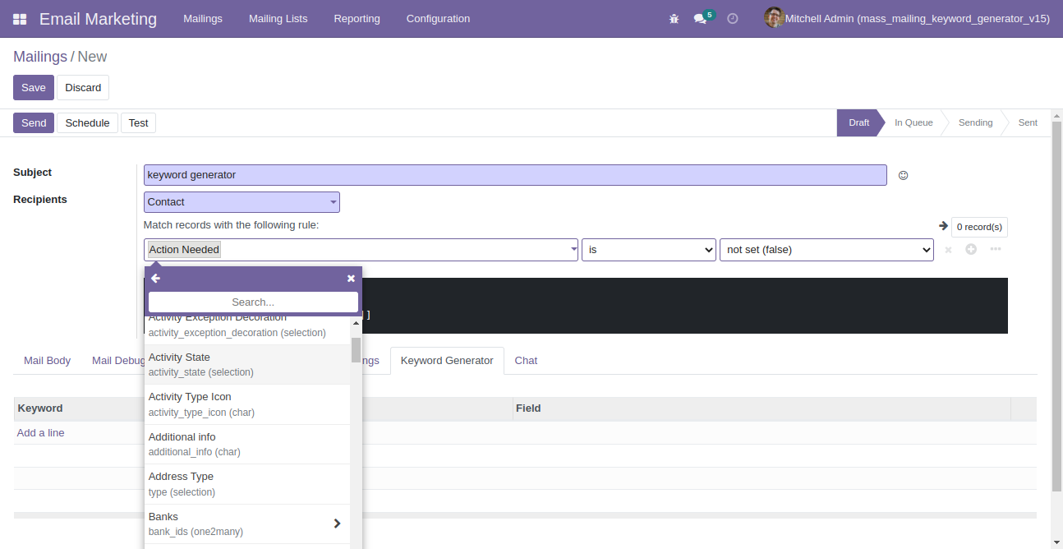Screen dimensions: 1063x549
Task: Open activities clock icon
Action: click(x=733, y=18)
